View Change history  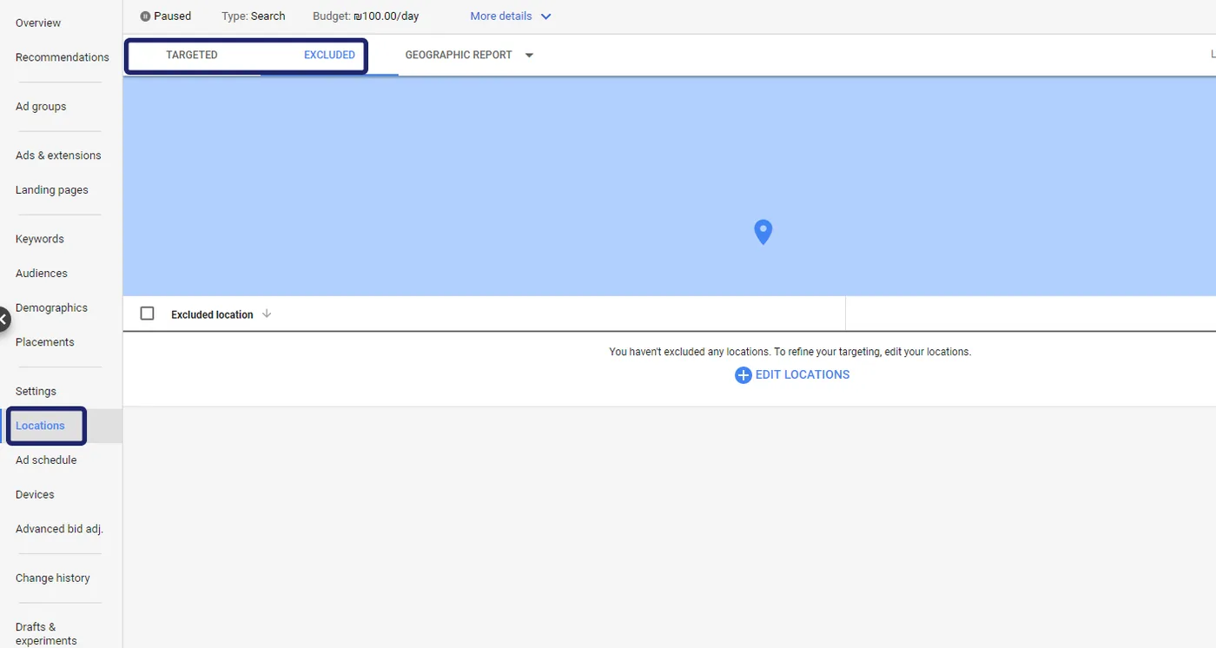53,579
